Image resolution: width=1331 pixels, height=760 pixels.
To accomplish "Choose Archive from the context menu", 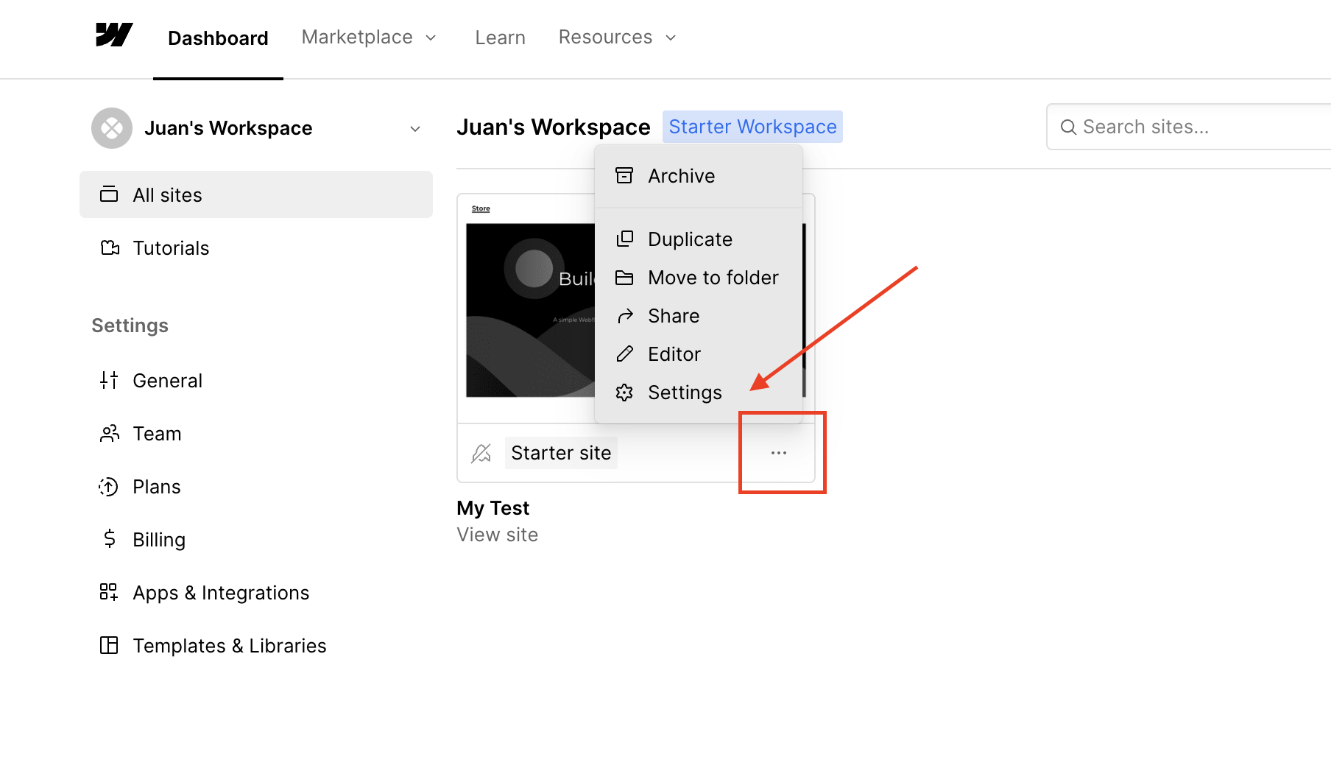I will (x=681, y=175).
